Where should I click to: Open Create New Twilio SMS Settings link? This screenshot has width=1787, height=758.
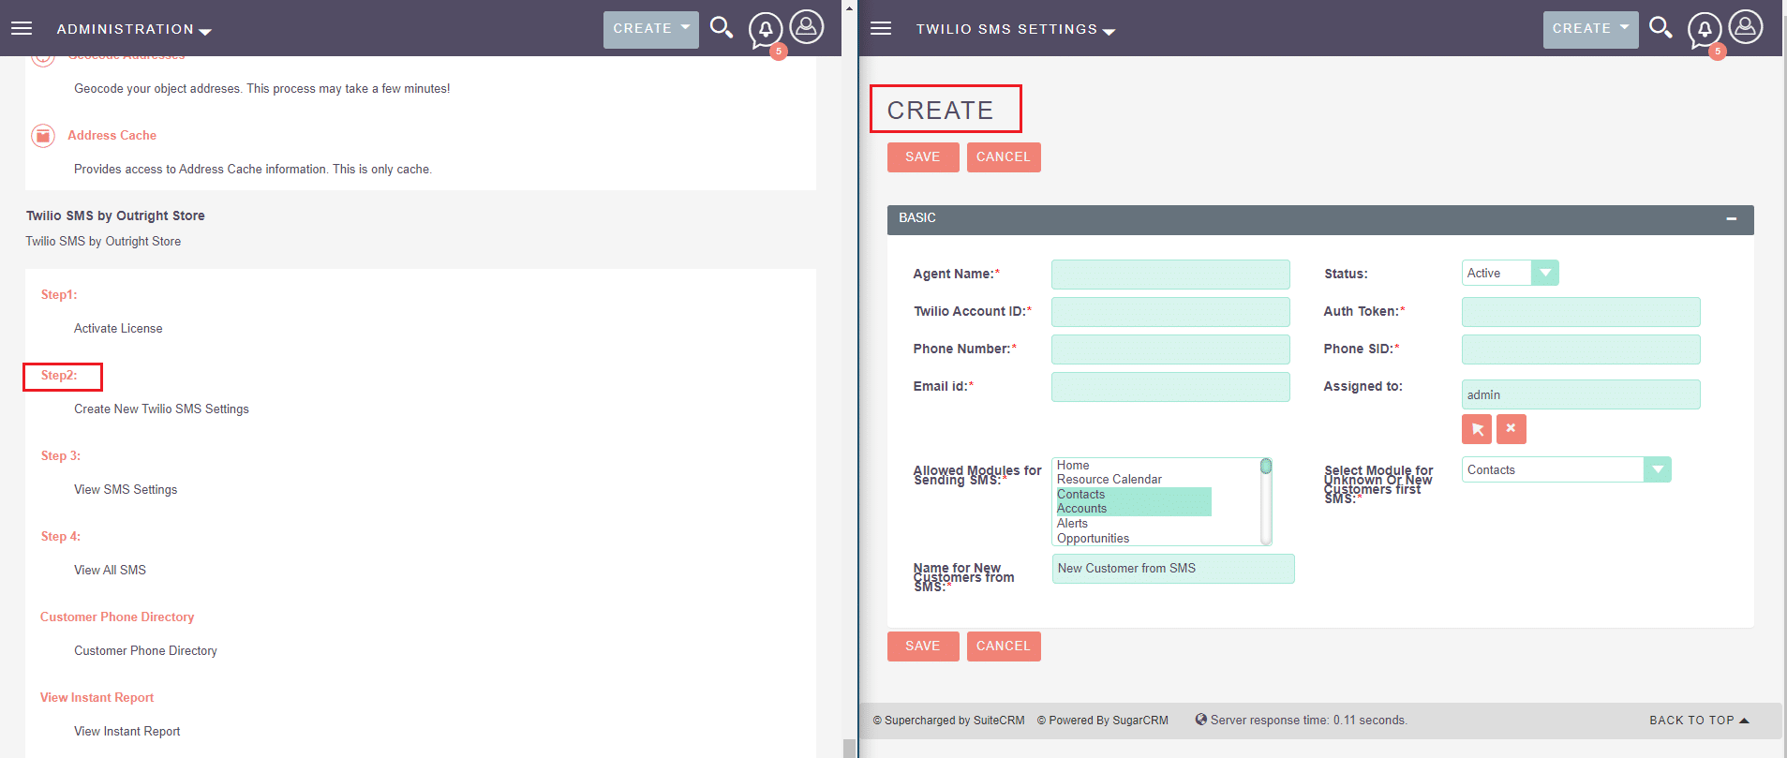coord(161,409)
